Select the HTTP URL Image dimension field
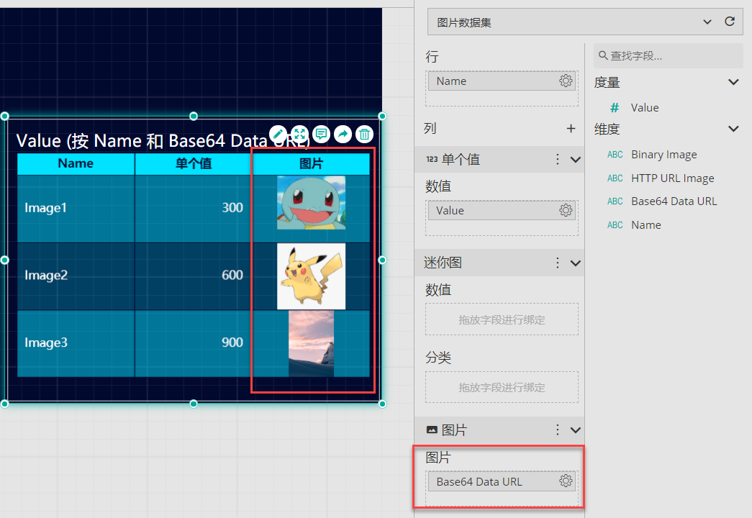Viewport: 752px width, 518px height. (672, 178)
